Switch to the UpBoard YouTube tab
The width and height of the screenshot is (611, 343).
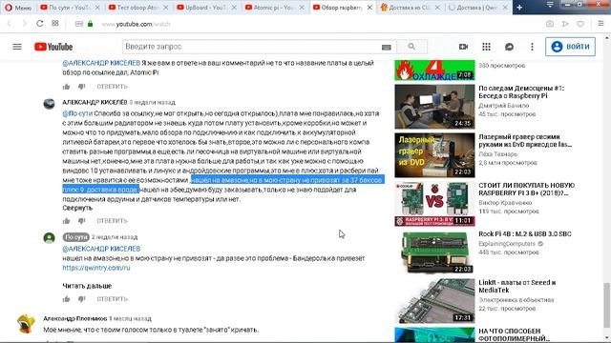[201, 8]
